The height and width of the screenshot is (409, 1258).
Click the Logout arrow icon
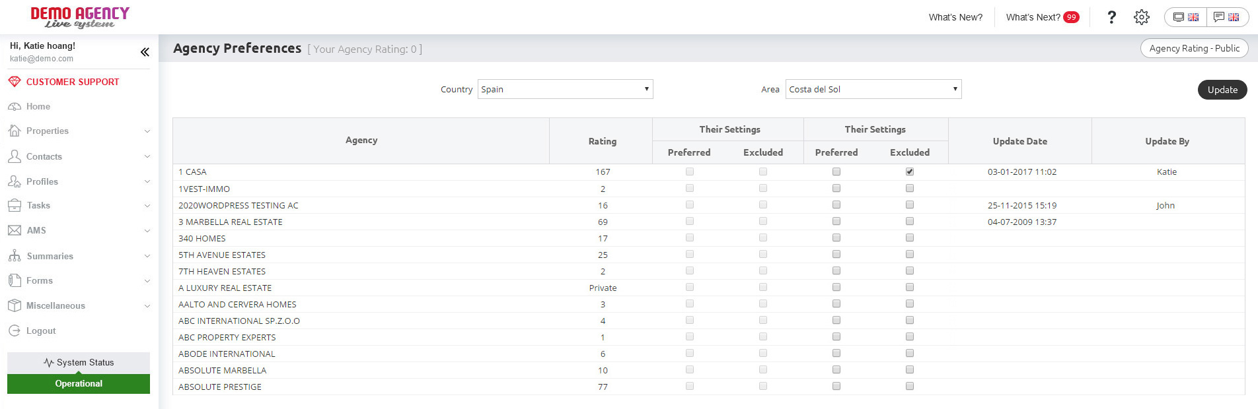15,330
